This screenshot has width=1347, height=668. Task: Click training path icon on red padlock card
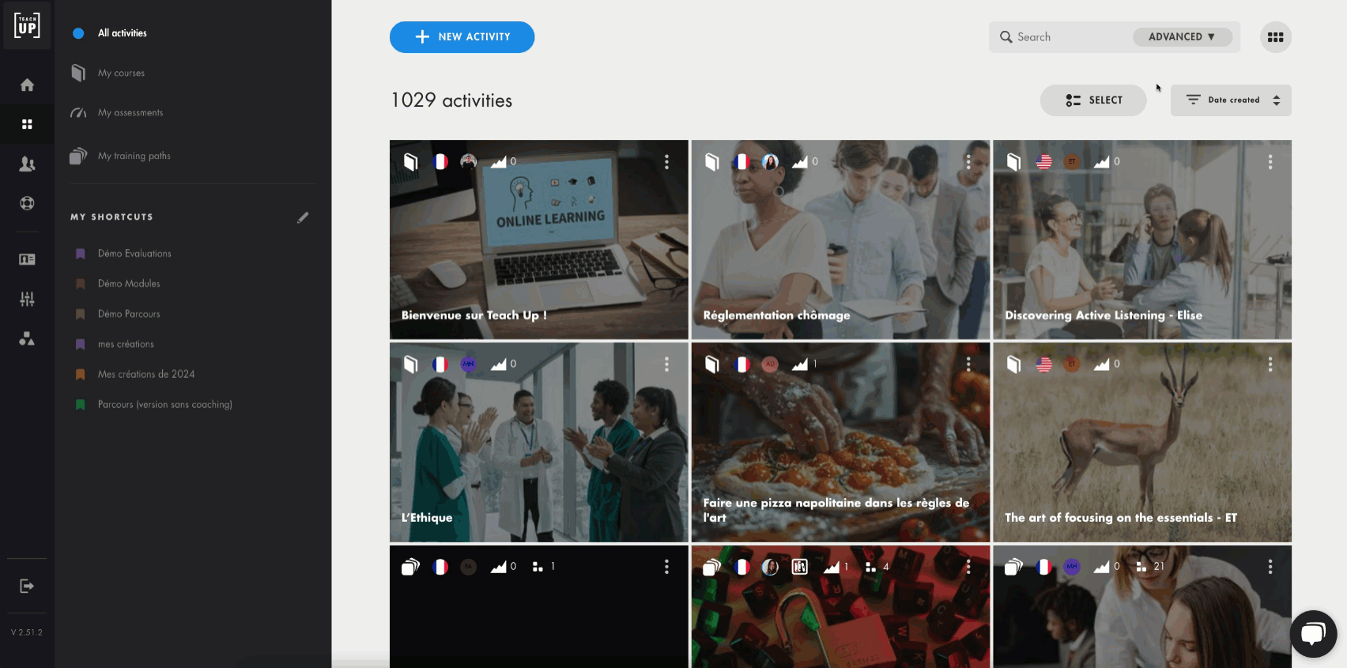tap(712, 567)
